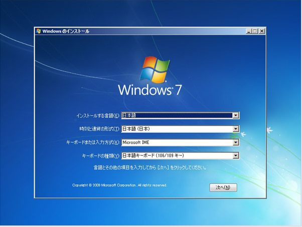Open the time and currency format dropdown arrow
The height and width of the screenshot is (227, 302).
[x=236, y=129]
